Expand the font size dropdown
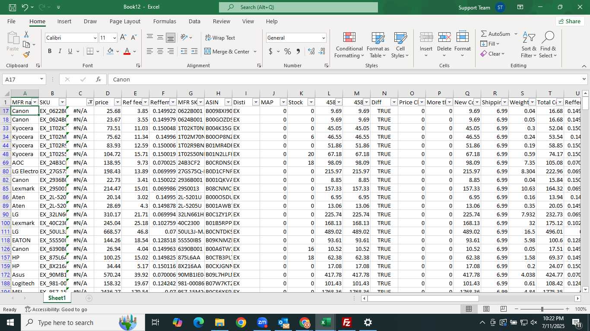The width and height of the screenshot is (590, 331). 114,38
